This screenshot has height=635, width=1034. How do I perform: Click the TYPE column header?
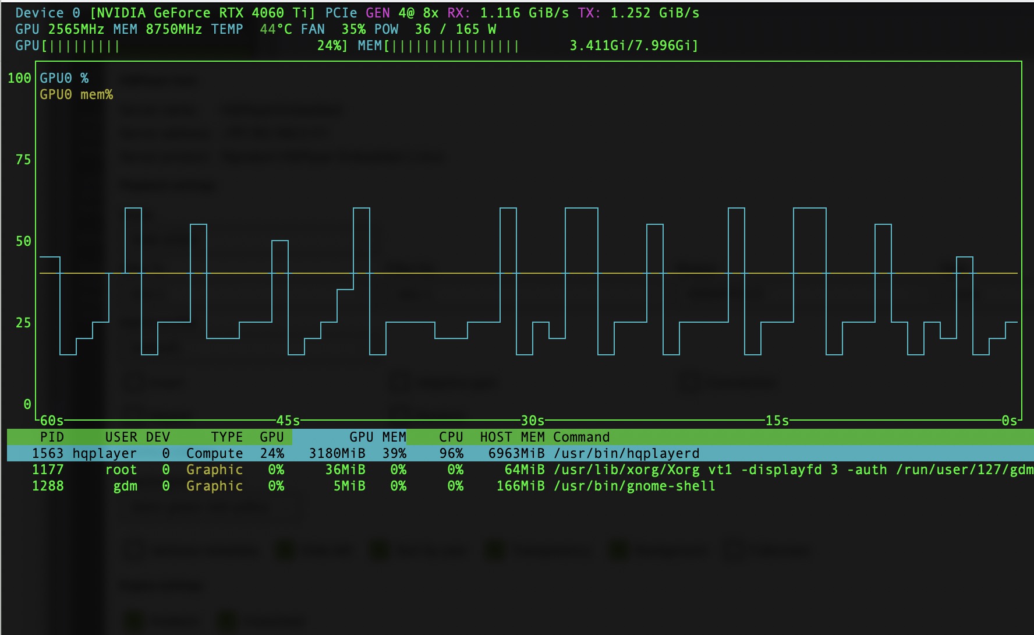[x=227, y=437]
